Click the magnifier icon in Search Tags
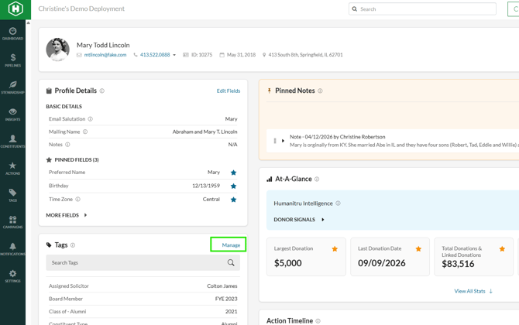Viewport: 519px width, 325px height. [x=231, y=263]
